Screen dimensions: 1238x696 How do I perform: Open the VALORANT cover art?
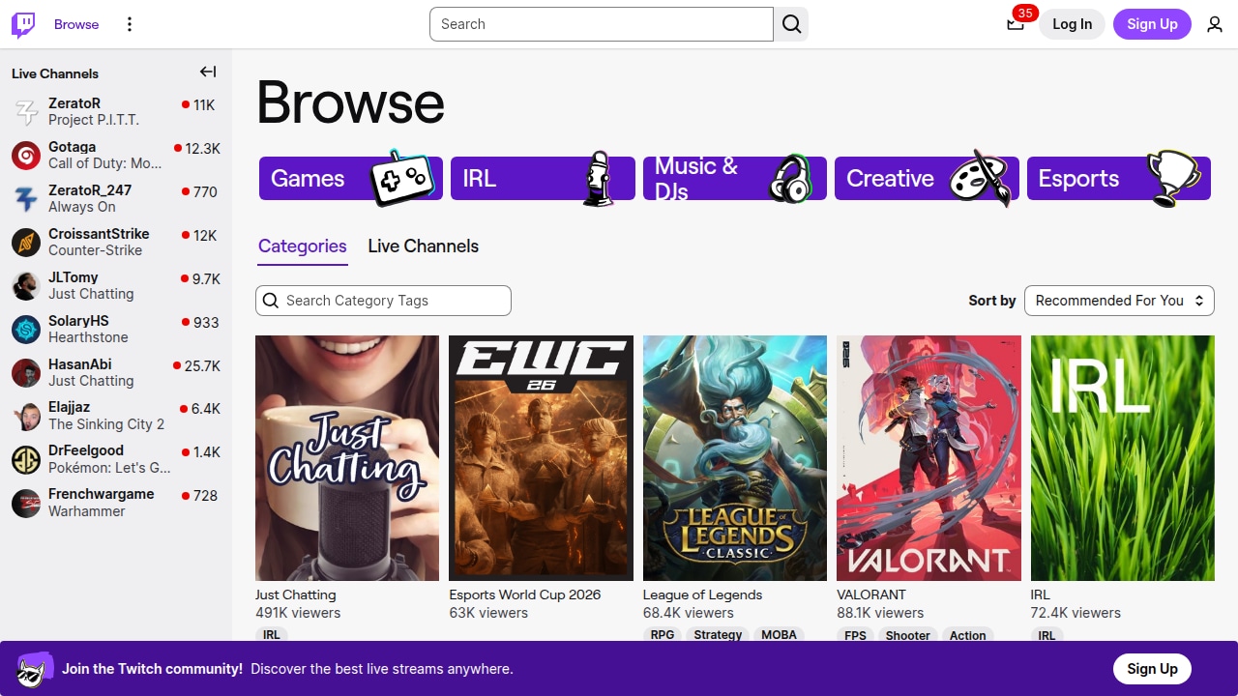tap(928, 458)
